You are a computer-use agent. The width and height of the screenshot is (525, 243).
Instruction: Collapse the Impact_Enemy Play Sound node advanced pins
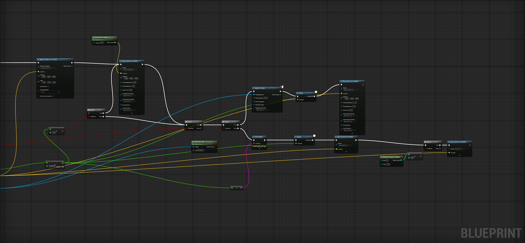(352, 133)
